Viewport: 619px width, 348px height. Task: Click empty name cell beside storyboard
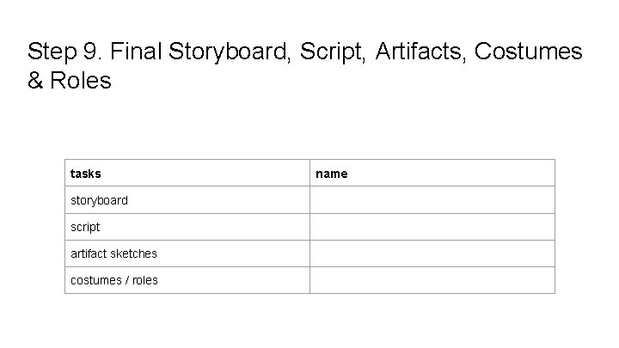432,200
